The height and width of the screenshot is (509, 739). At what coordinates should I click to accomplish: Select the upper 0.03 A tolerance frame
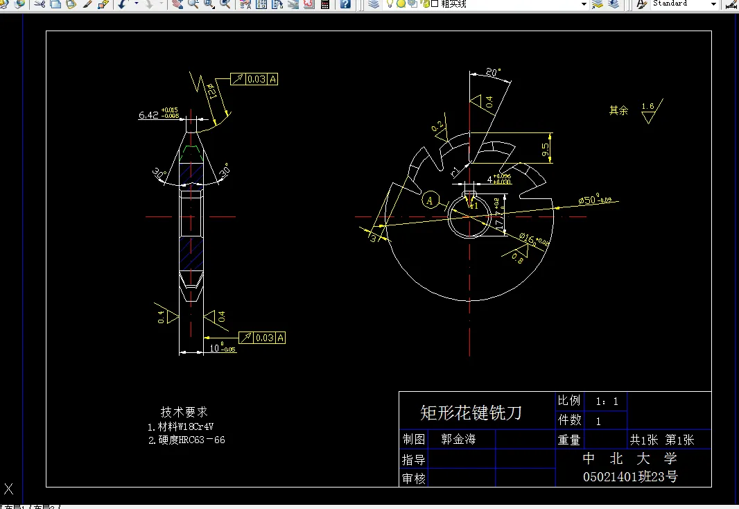pyautogui.click(x=254, y=78)
